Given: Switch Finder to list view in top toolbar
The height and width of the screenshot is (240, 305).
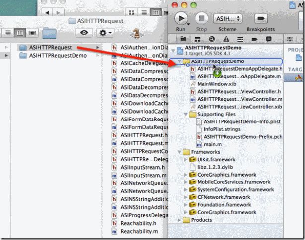Looking at the screenshot, I should point(144,13).
